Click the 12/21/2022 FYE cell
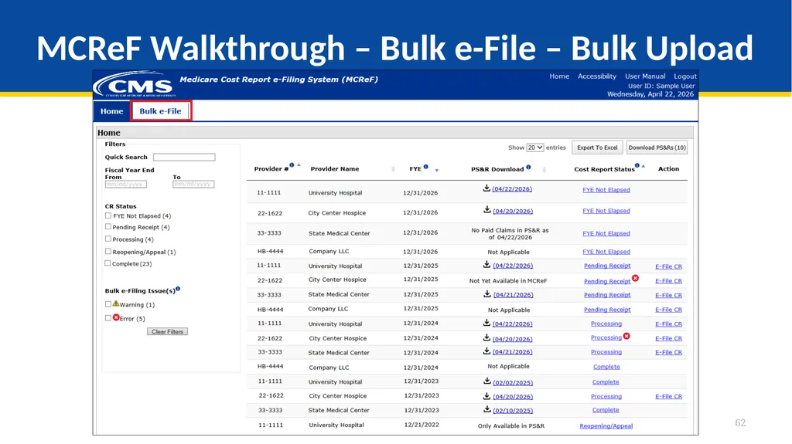The image size is (792, 444). coord(422,425)
